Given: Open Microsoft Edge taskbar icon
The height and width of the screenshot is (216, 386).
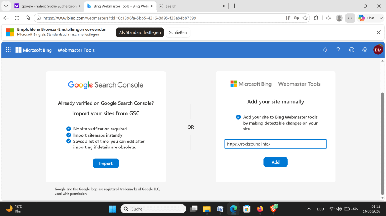Looking at the screenshot, I should [233, 209].
